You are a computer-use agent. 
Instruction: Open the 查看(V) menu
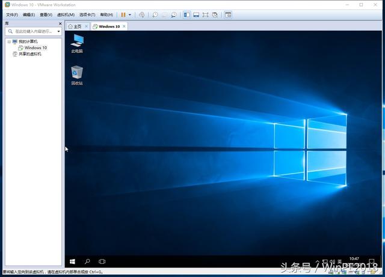tap(46, 14)
